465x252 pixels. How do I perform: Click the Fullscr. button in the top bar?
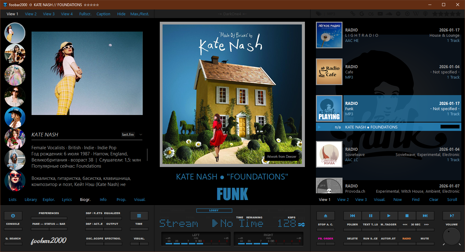point(85,14)
